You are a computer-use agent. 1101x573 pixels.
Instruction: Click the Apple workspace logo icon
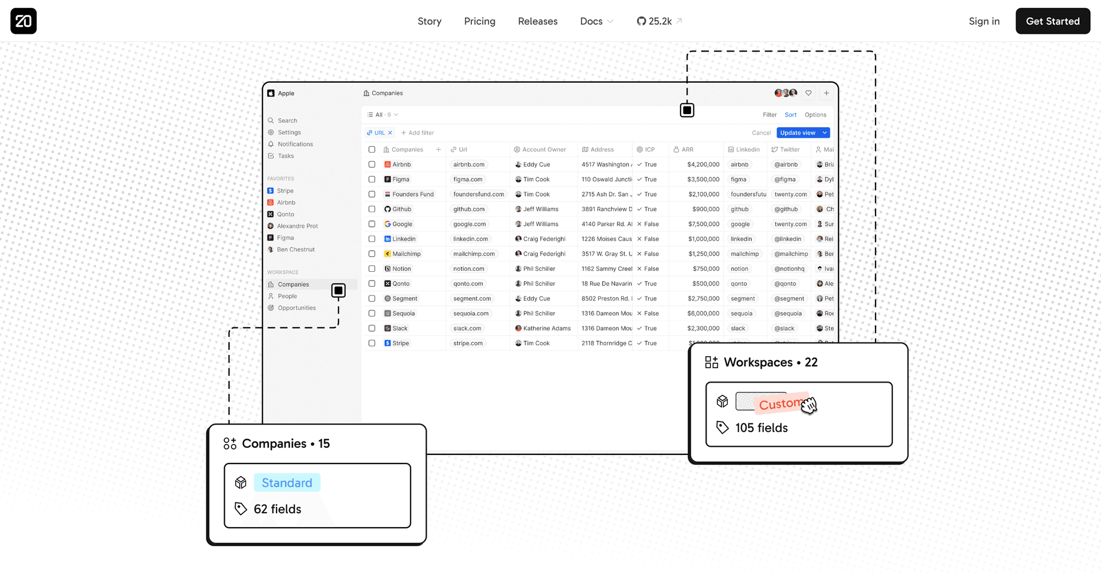[271, 93]
